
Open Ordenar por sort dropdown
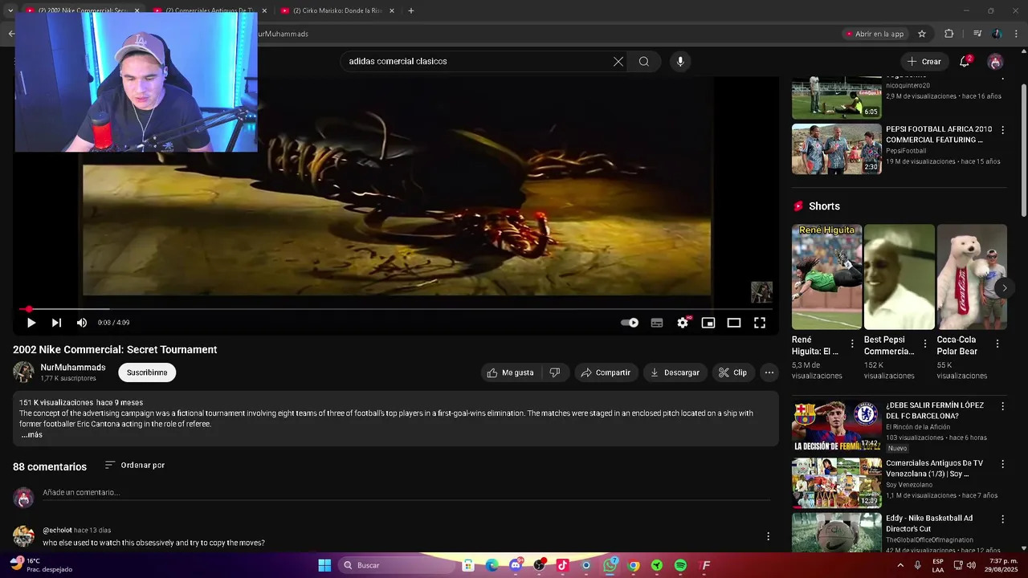click(x=135, y=466)
